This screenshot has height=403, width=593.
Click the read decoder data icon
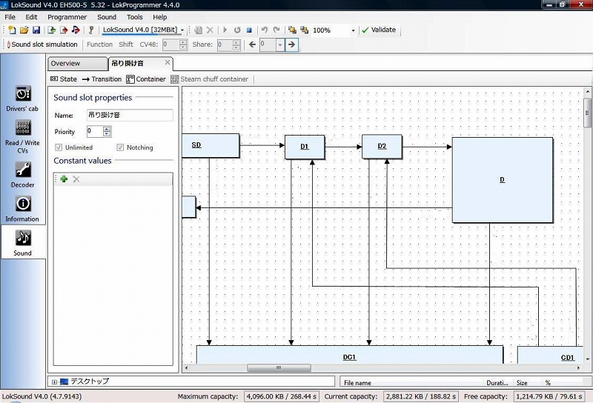(51, 30)
